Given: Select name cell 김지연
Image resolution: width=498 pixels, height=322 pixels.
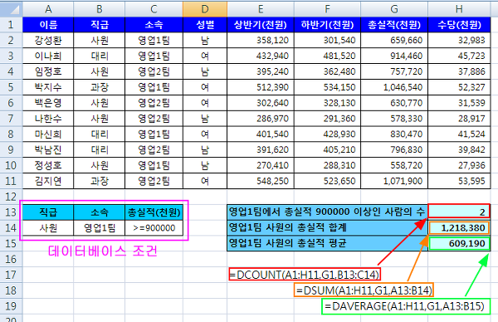Looking at the screenshot, I should pos(48,181).
